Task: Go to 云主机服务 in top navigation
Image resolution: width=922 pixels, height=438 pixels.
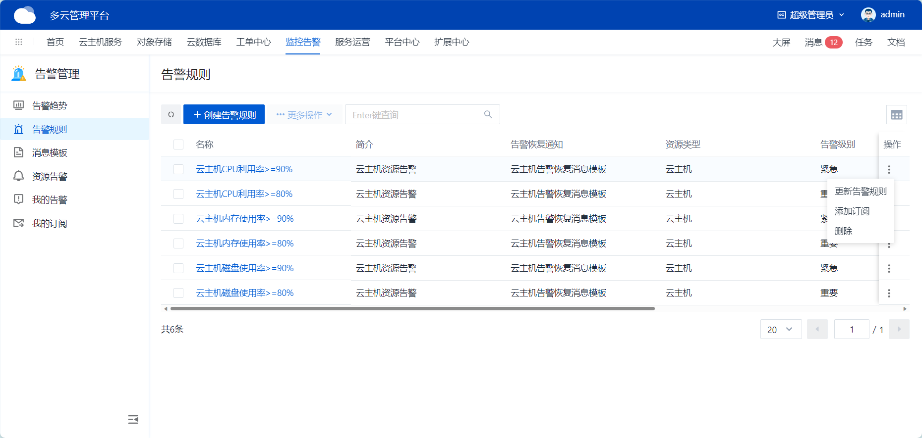Action: coord(100,42)
